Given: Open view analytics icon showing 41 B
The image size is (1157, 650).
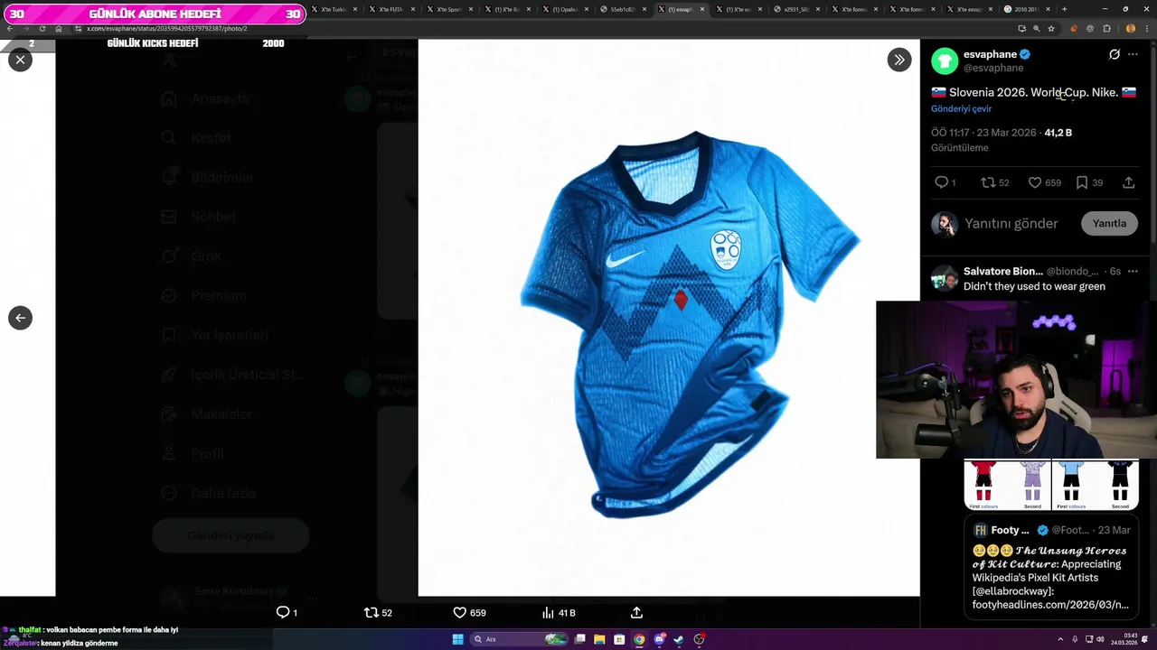Looking at the screenshot, I should coord(548,612).
